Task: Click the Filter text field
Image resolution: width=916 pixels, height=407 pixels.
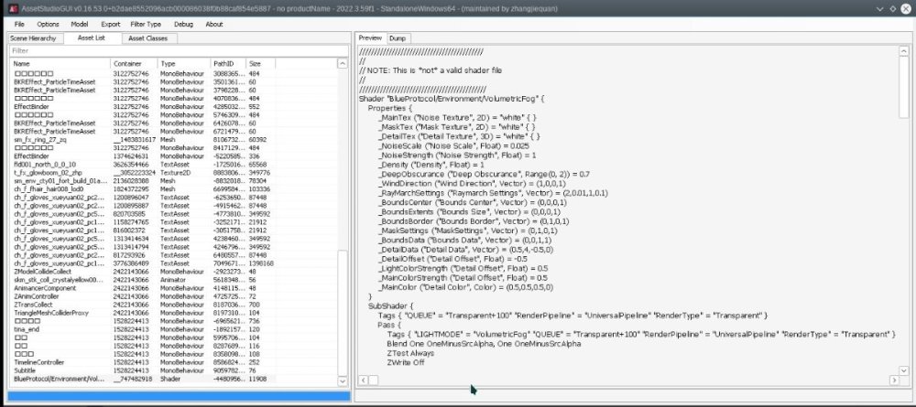Action: coord(174,51)
